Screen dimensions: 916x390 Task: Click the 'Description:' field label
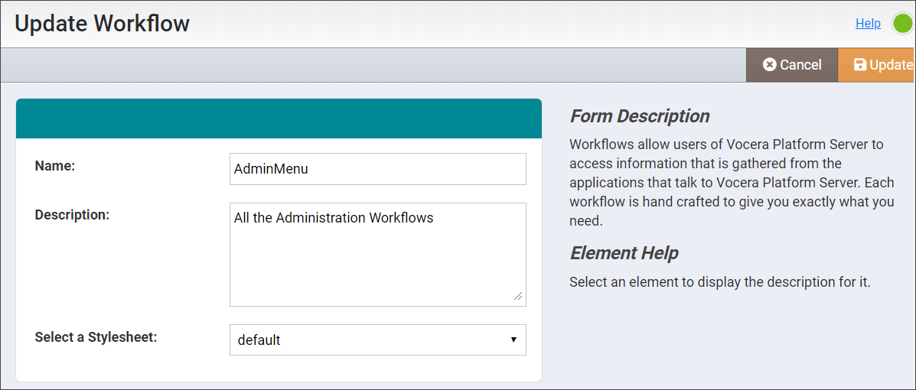pos(72,215)
